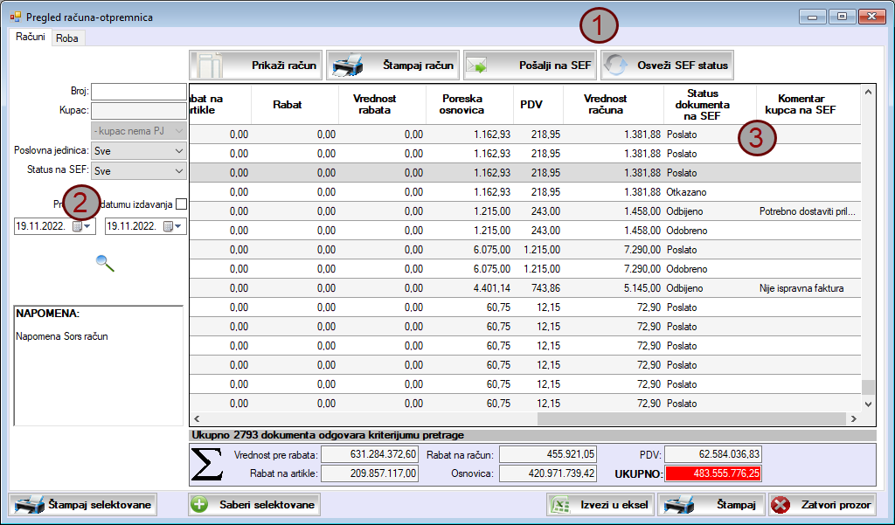Click the table's vertical scrollbar thumb
The width and height of the screenshot is (895, 525).
(868, 387)
